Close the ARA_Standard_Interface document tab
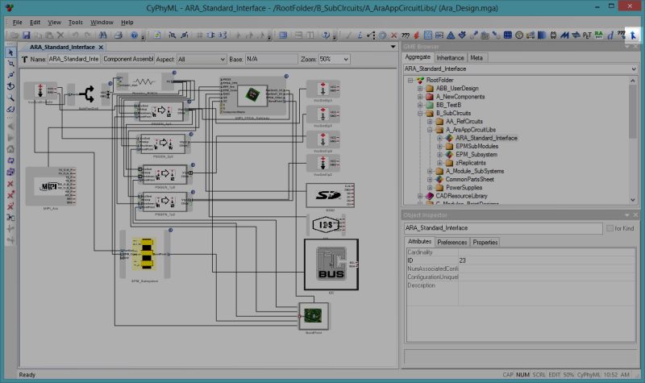 (101, 48)
